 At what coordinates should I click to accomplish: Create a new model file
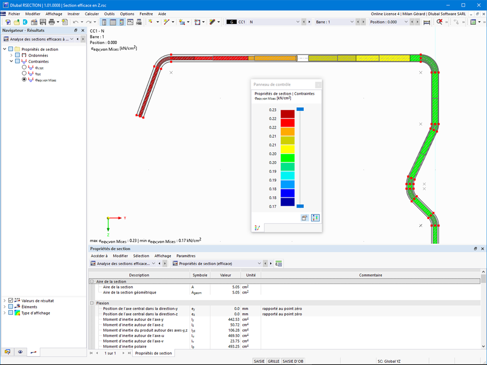(8, 22)
